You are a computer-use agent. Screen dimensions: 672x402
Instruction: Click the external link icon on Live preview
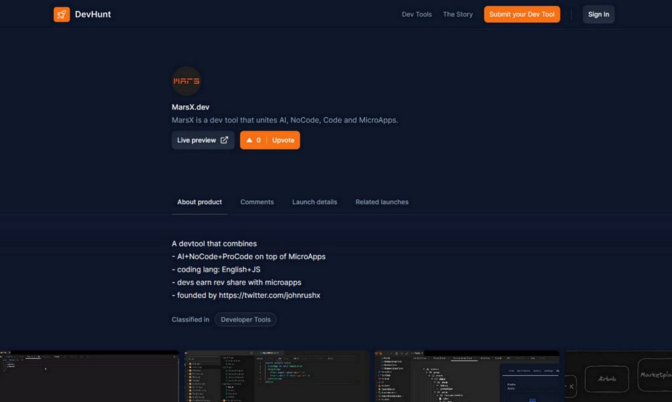pyautogui.click(x=224, y=140)
